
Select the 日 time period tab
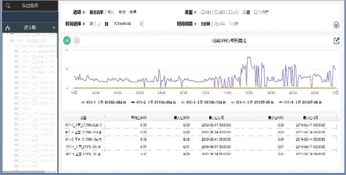click(x=107, y=24)
